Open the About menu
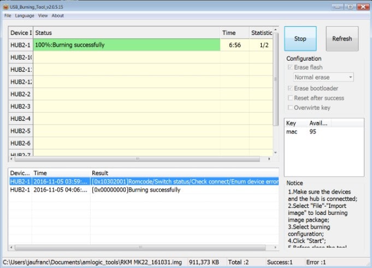Viewport: 372px width, 268px height. pos(58,16)
